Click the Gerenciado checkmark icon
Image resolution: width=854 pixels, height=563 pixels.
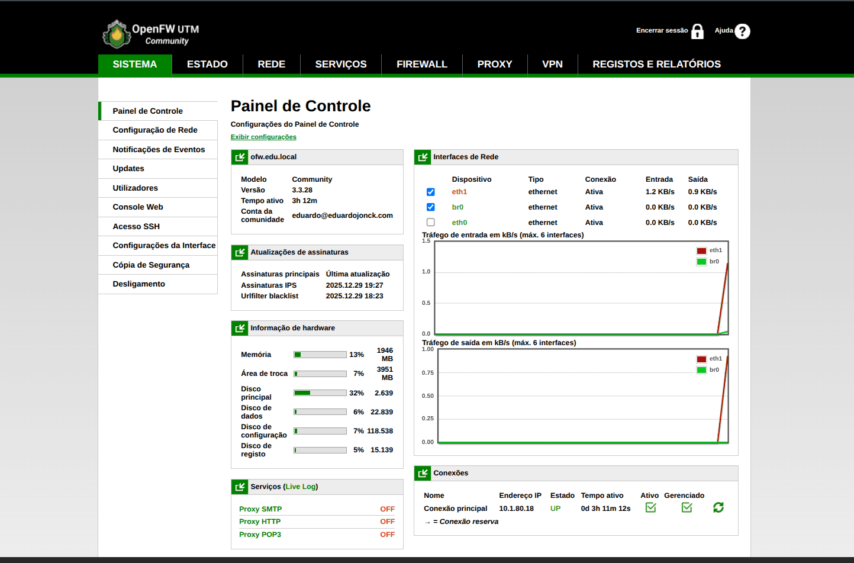(687, 507)
